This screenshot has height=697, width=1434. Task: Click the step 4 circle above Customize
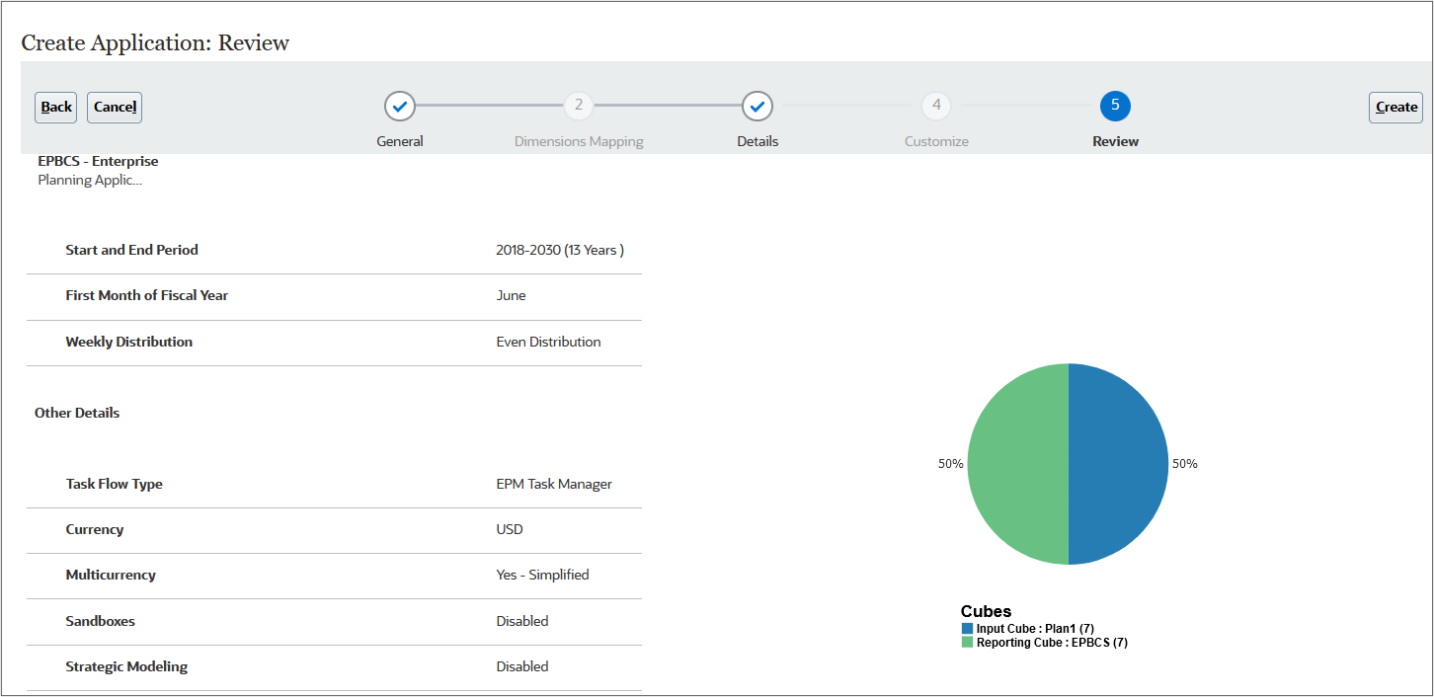point(936,106)
